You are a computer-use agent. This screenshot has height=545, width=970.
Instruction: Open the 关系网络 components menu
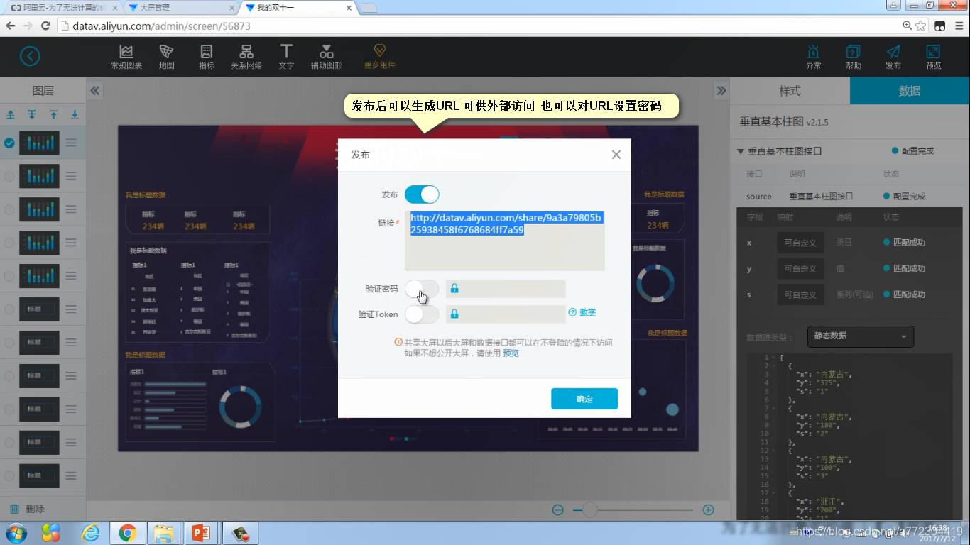[246, 57]
